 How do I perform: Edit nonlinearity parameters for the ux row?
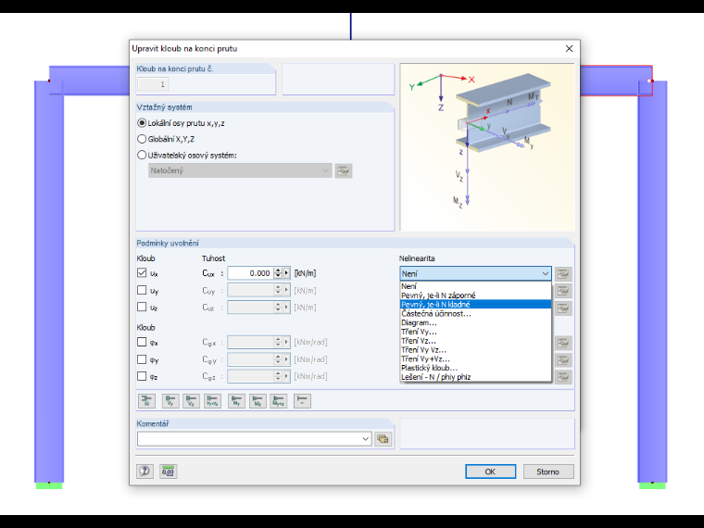point(563,273)
